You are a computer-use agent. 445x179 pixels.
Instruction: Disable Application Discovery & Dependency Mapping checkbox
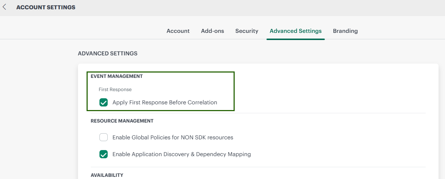coord(103,154)
